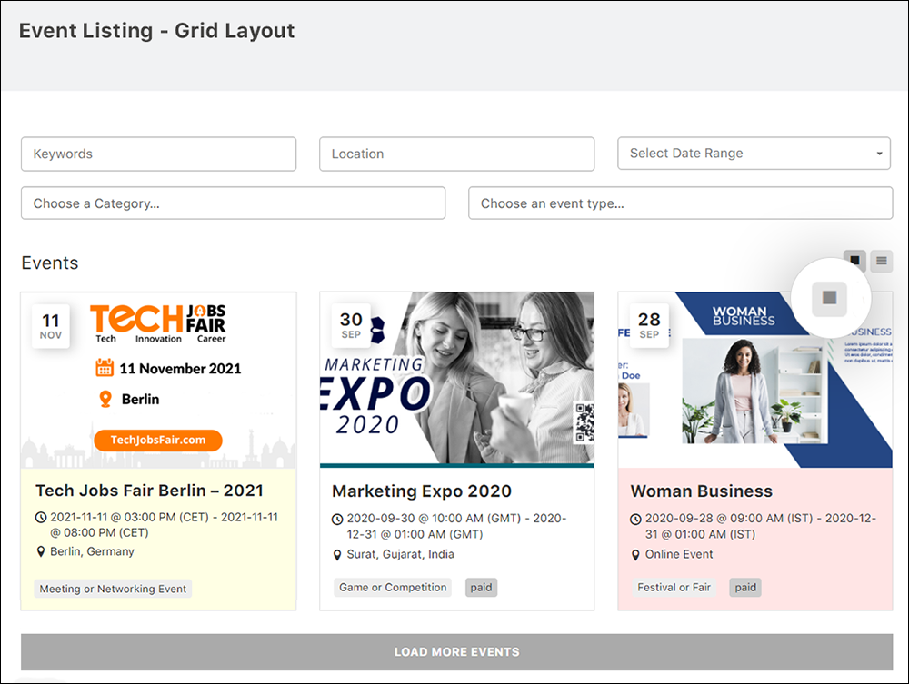Click the Marketing Expo date-time text
This screenshot has width=909, height=684.
click(x=457, y=526)
